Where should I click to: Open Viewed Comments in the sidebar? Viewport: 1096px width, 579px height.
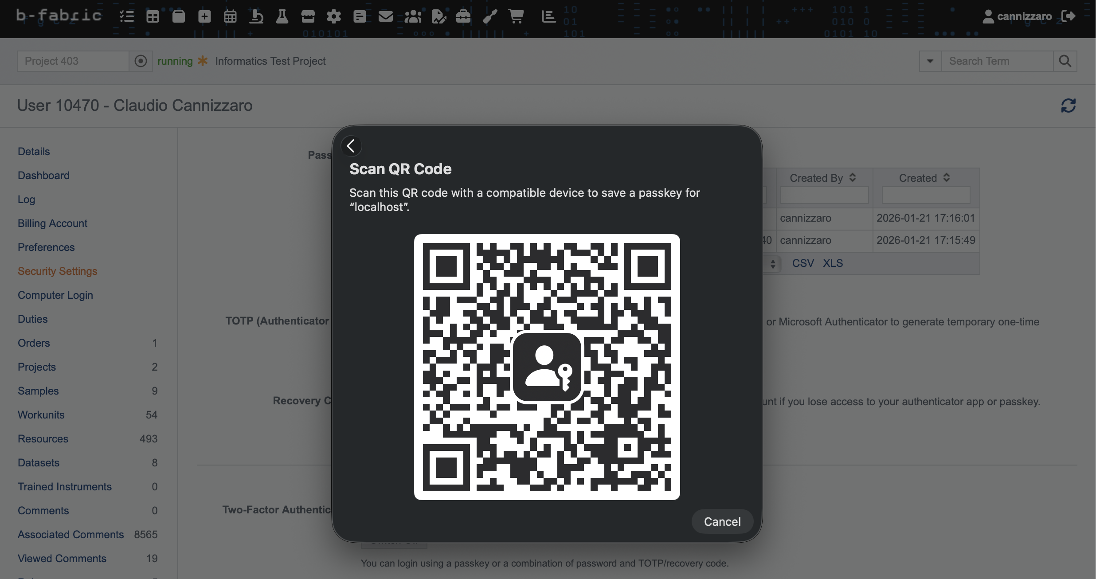[x=62, y=559]
